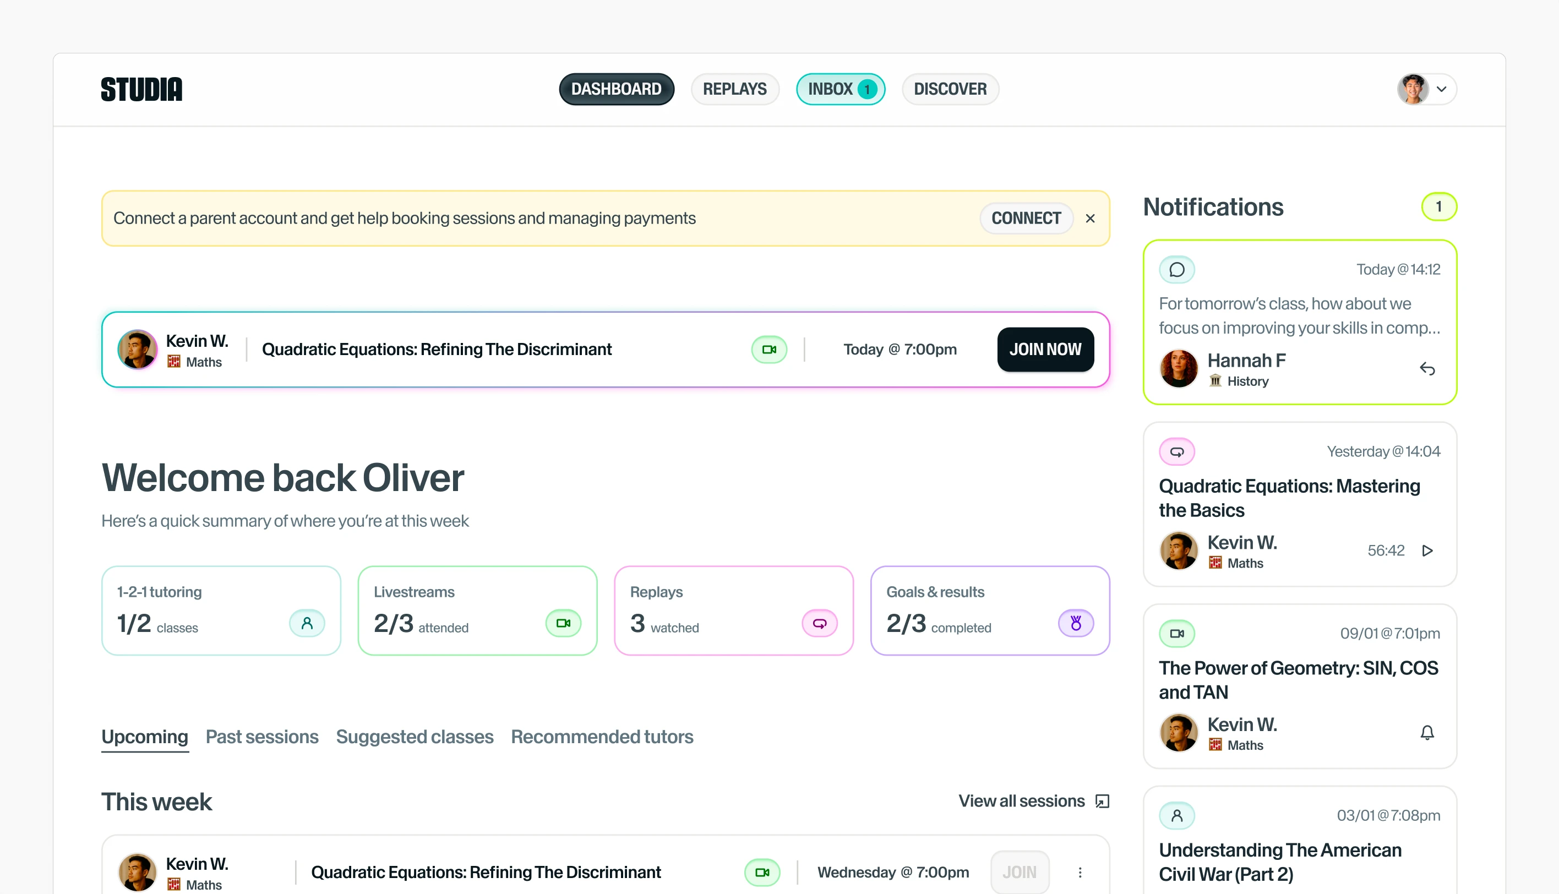The image size is (1559, 894).
Task: Play Quadratic Equations: Mastering the Basics replay
Action: 1427,550
